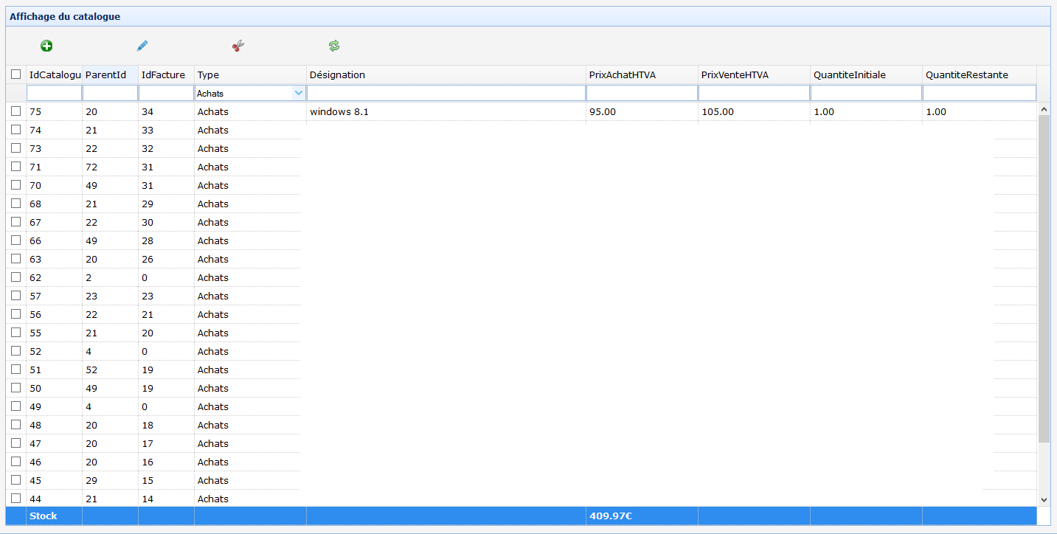Click the pencil edit icon
Viewport: 1057px width, 534px height.
tap(142, 46)
